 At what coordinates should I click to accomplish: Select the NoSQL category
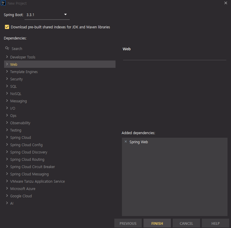(x=16, y=94)
